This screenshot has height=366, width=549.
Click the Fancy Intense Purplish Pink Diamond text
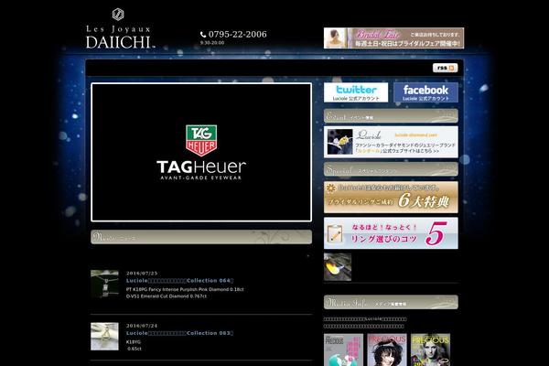[x=185, y=289]
